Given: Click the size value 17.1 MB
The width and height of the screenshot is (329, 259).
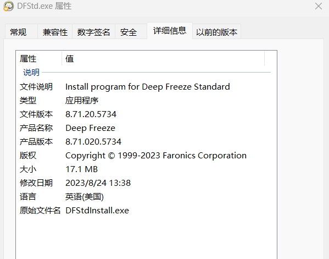Looking at the screenshot, I should (x=81, y=169).
